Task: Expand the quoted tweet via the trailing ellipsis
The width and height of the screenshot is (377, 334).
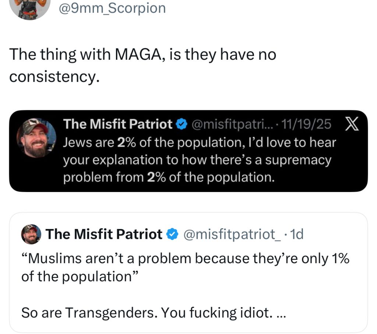Action: click(x=280, y=313)
